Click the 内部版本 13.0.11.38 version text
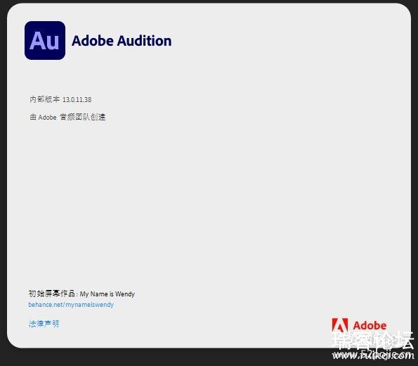The height and width of the screenshot is (366, 418). (60, 99)
